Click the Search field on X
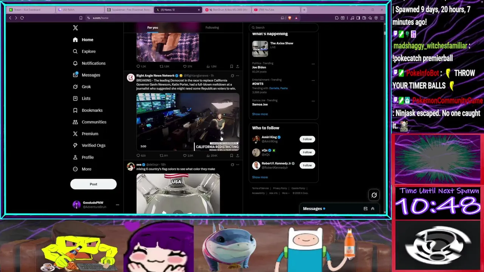 (284, 28)
